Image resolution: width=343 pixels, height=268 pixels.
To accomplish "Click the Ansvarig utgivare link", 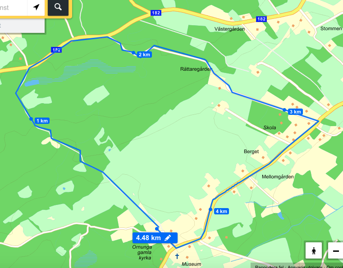I will point(305,267).
